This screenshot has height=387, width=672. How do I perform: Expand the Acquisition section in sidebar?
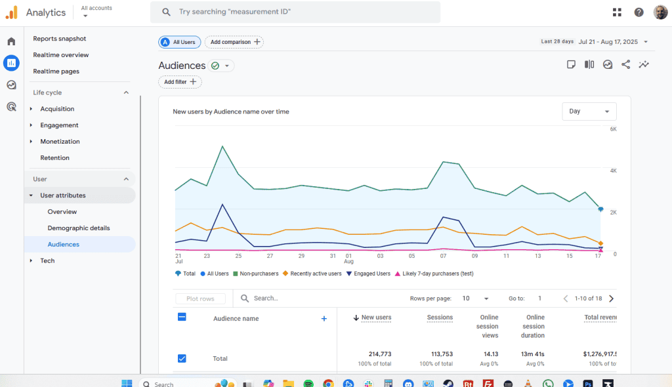pos(56,109)
